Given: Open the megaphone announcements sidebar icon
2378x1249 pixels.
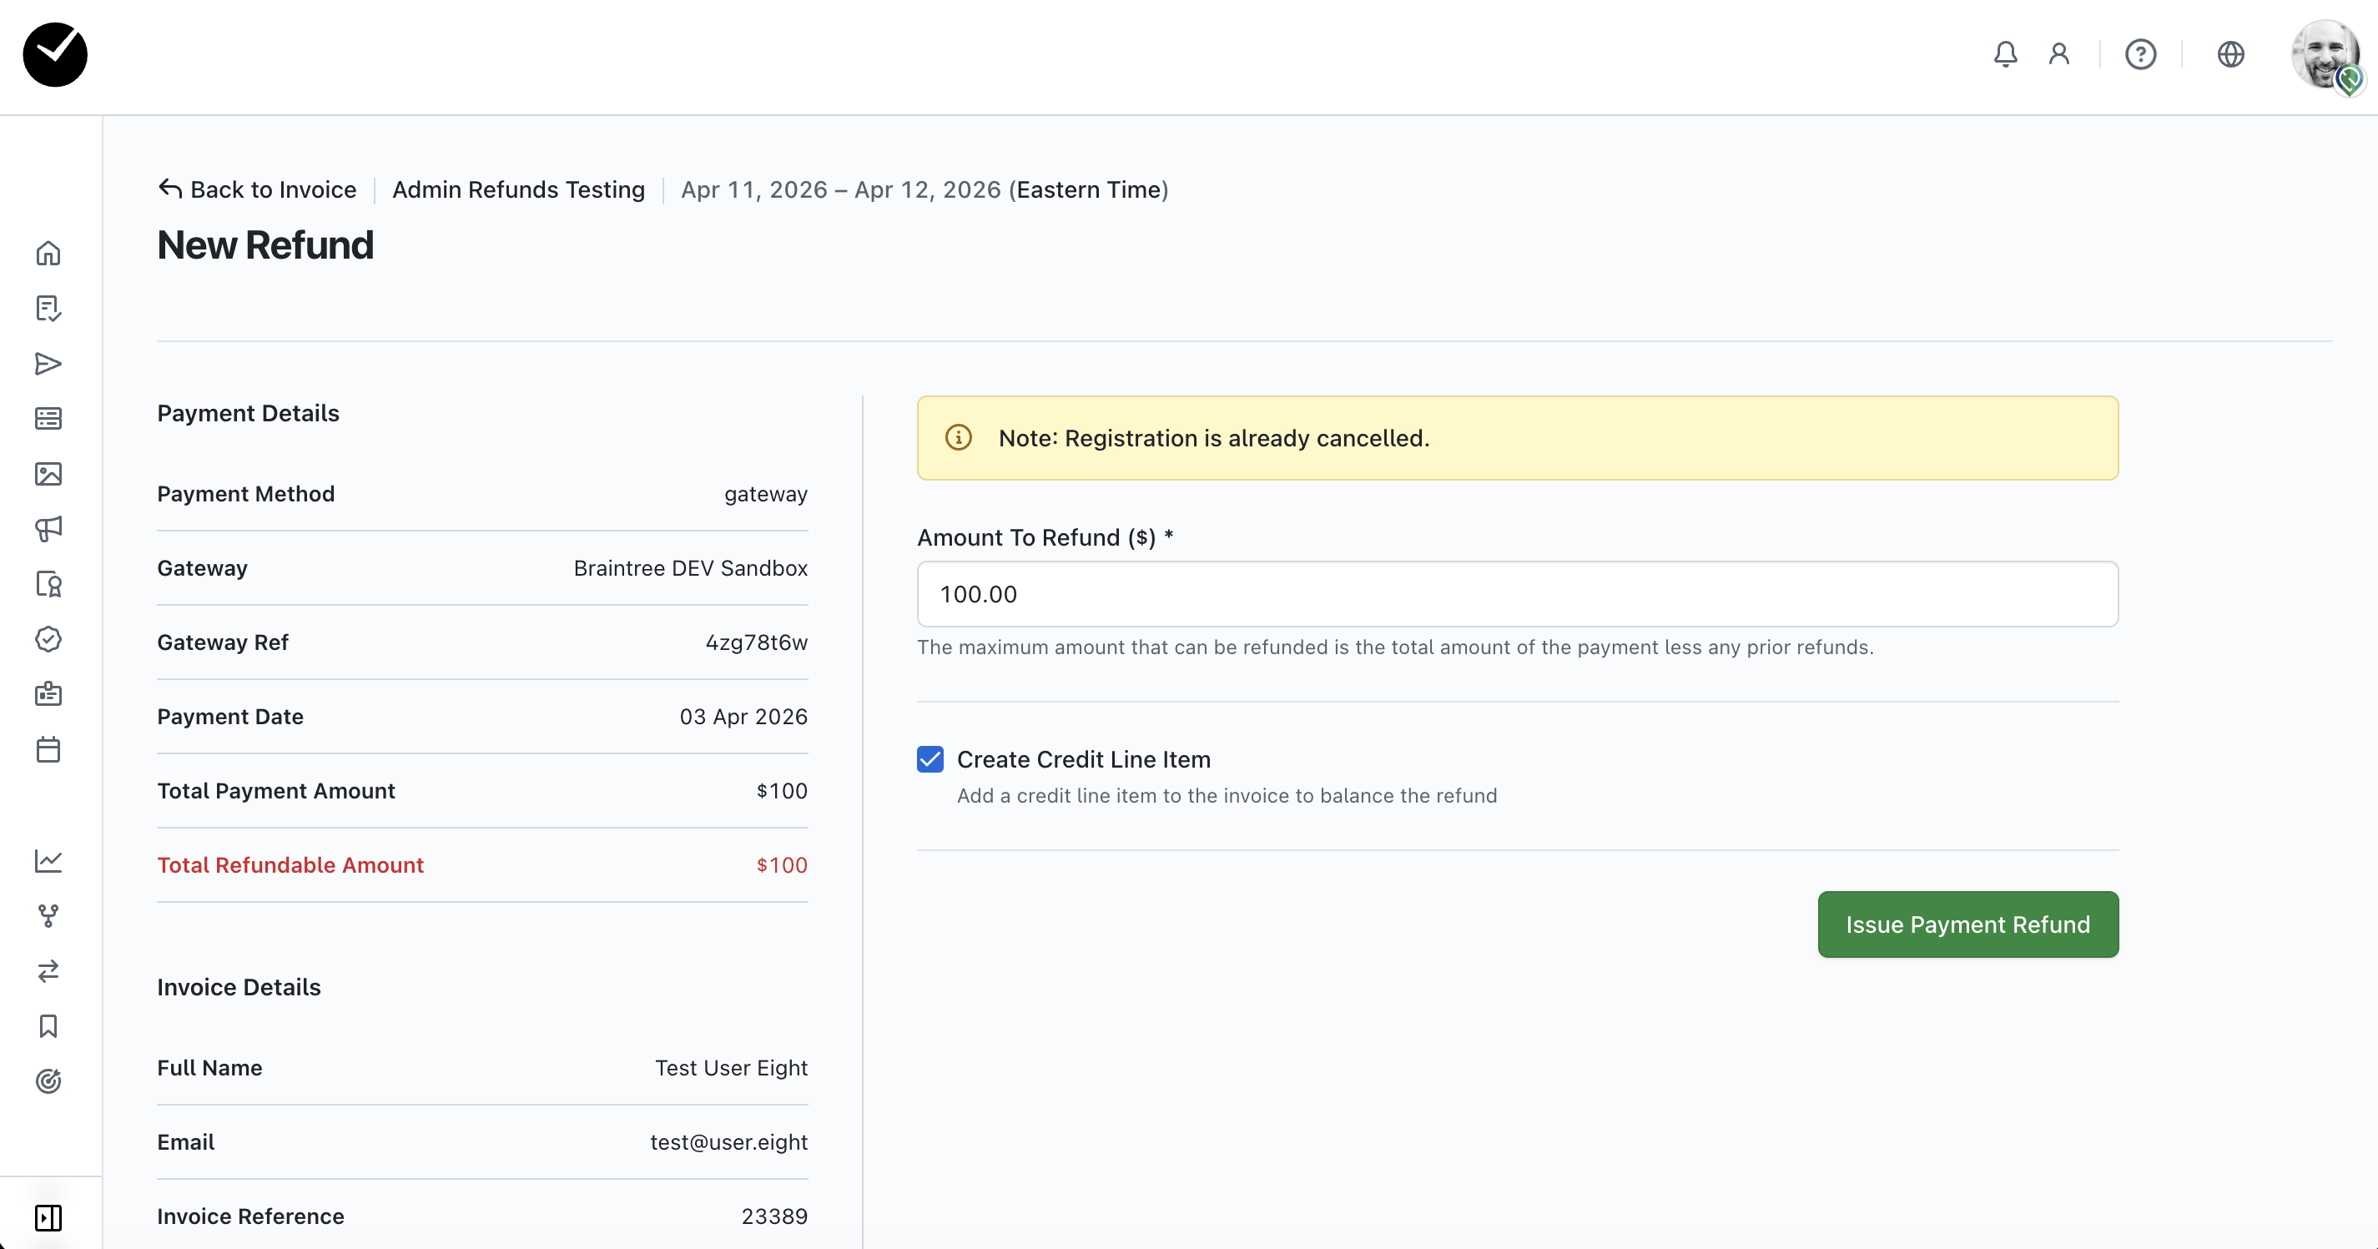Looking at the screenshot, I should [48, 528].
